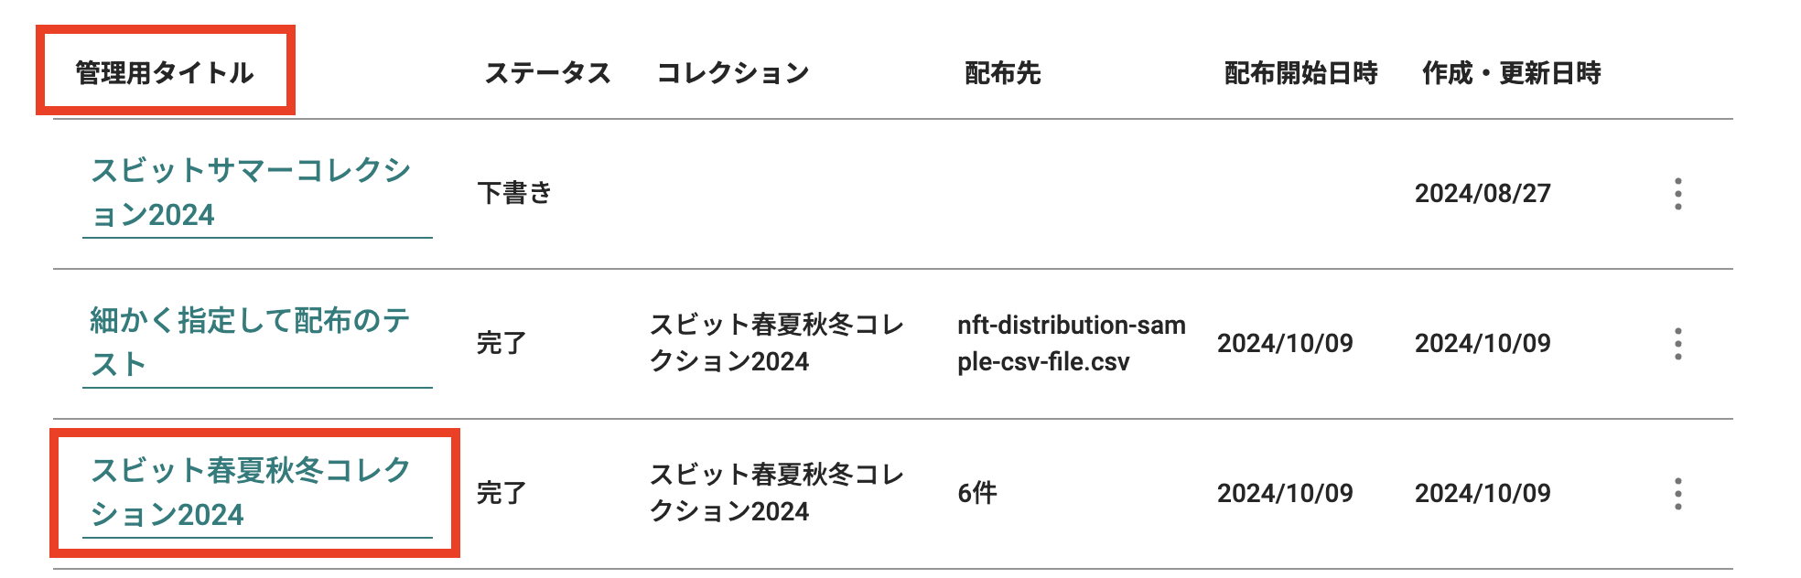Open the スビット春夏秋冬コレクション2024 title link

251,492
